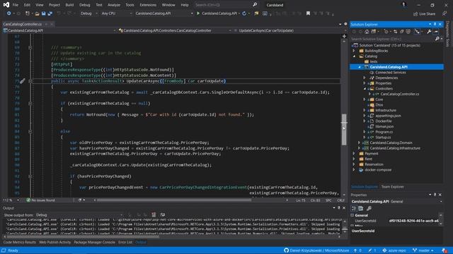Screen dimensions: 453x254
Task: Open the CarsIsland.Catalog.API startup project dropdown
Action: tap(164, 13)
